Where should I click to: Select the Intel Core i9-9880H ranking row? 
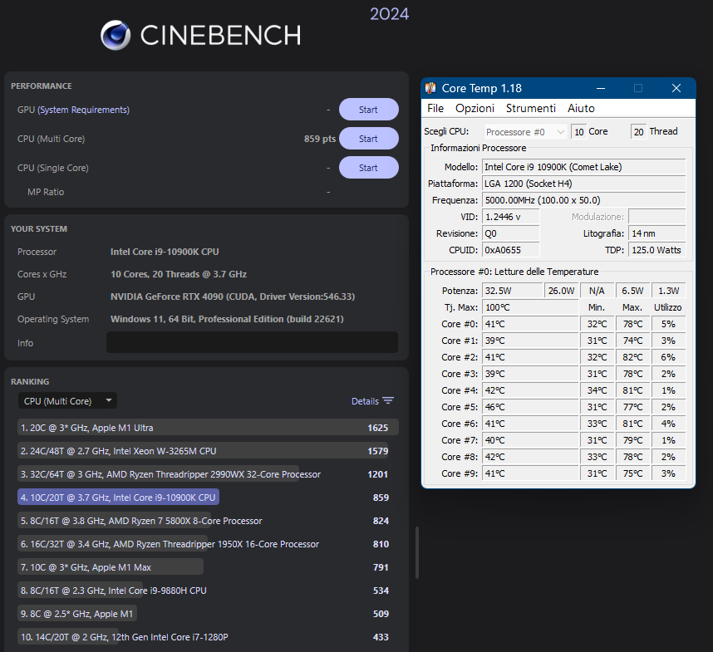[x=208, y=591]
